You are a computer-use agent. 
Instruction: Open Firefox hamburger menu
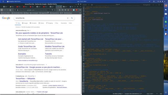pyautogui.click(x=80, y=10)
